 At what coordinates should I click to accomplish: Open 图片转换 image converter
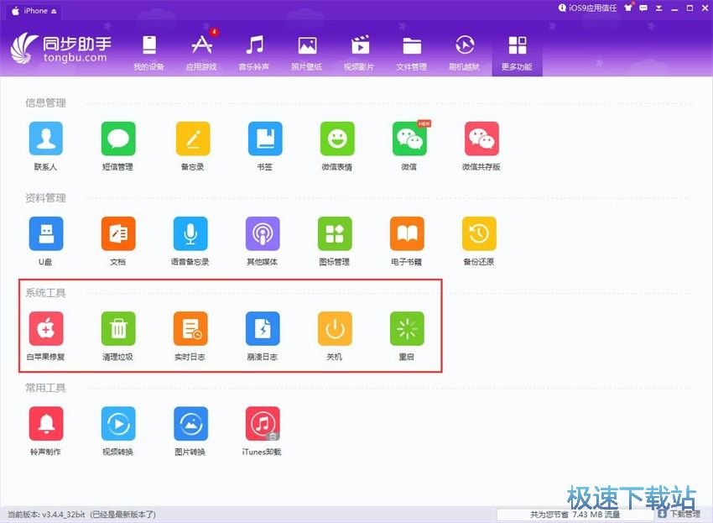point(190,423)
